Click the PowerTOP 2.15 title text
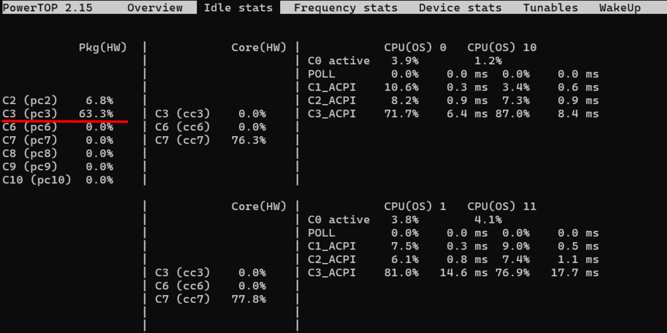The width and height of the screenshot is (667, 333). 47,7
